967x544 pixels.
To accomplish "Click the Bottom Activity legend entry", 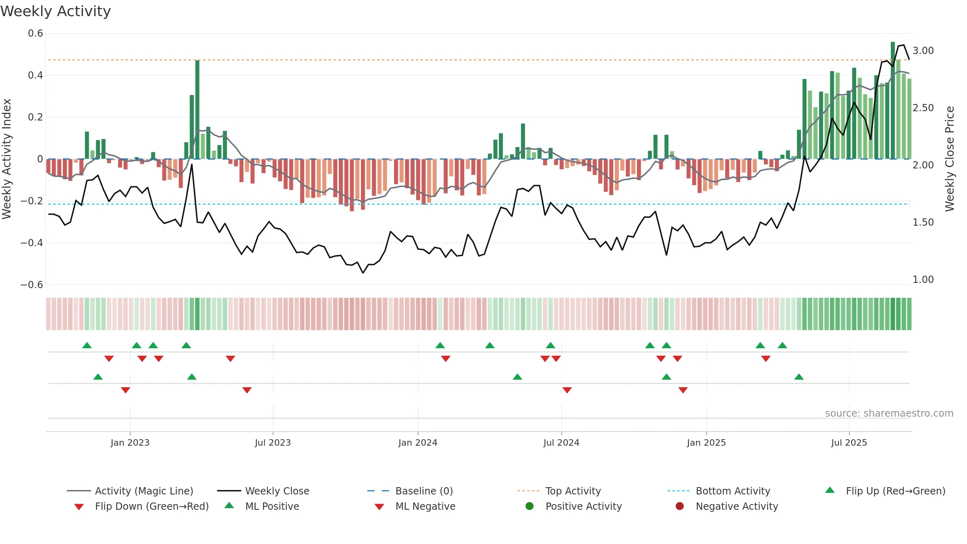I will click(719, 491).
